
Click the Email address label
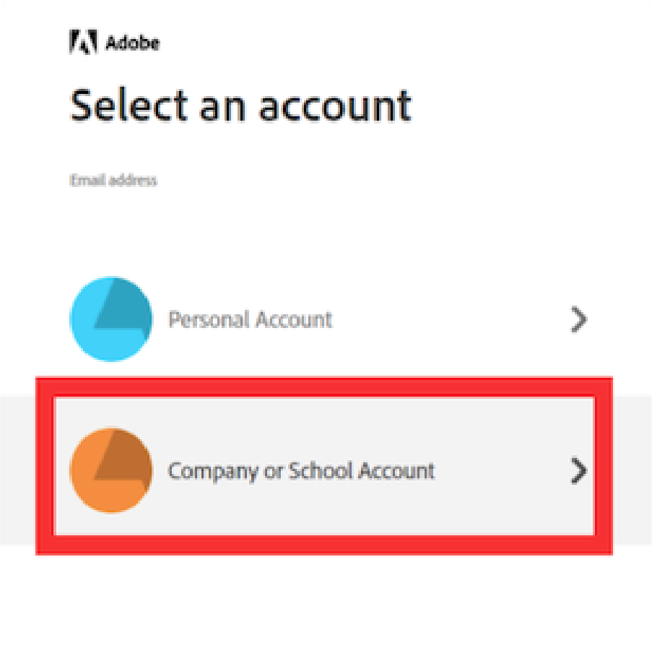(113, 180)
